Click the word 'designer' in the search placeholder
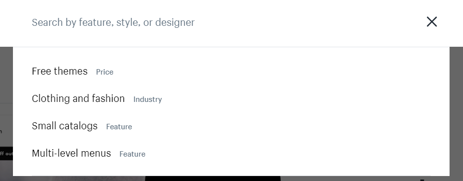The image size is (463, 181). (x=175, y=22)
